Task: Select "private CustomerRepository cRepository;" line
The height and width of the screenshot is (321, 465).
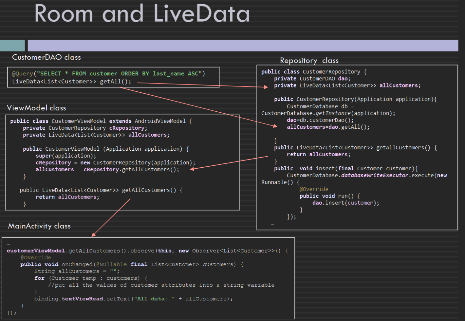Action: 85,128
